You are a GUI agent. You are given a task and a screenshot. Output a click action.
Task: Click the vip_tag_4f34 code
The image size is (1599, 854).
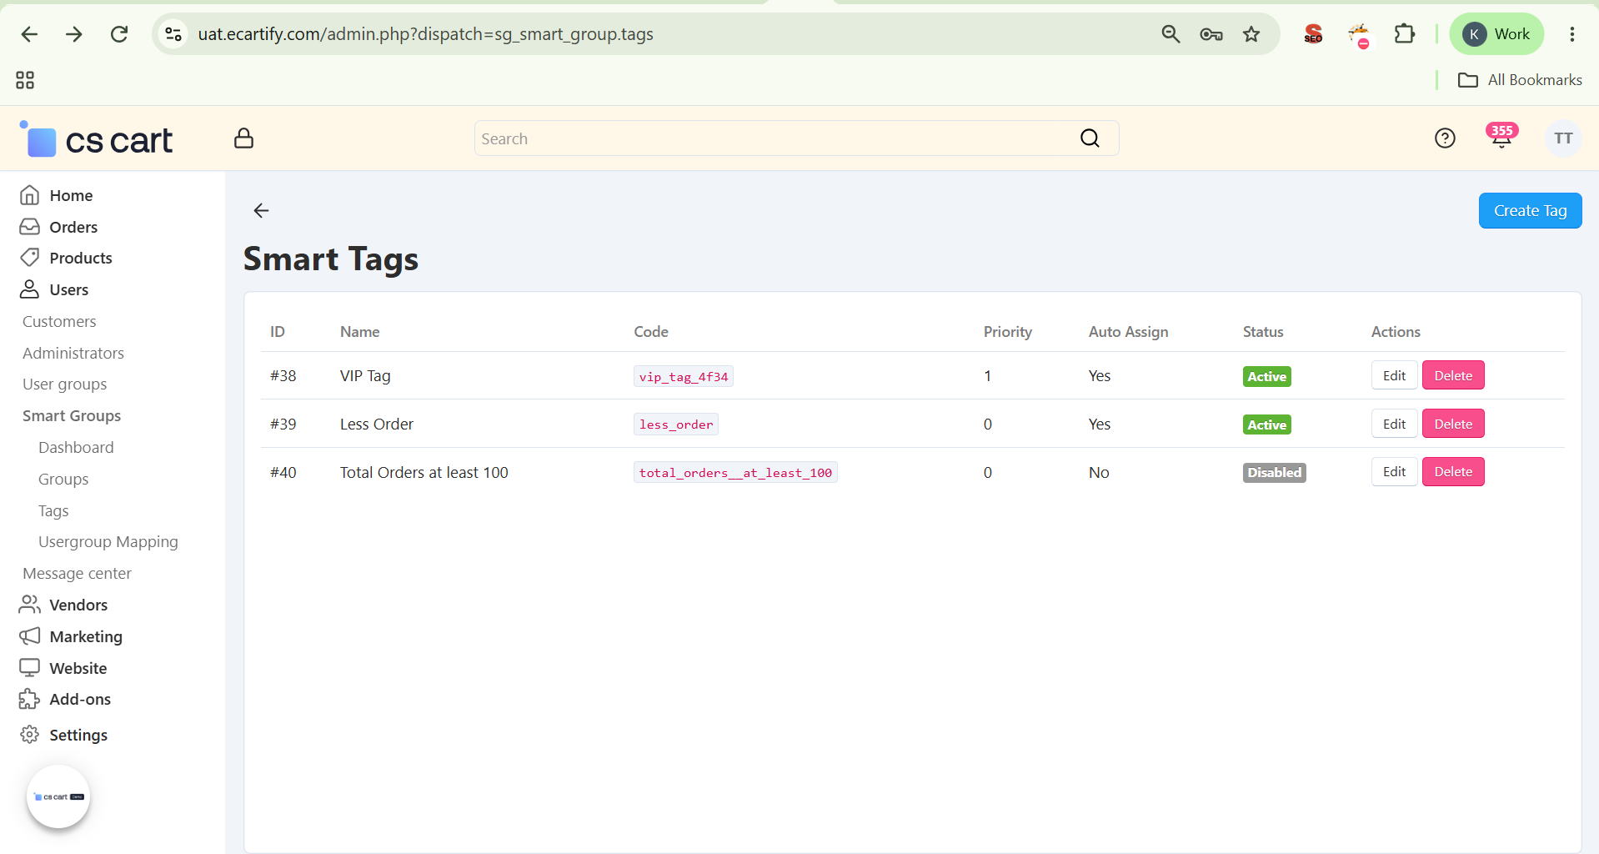(x=684, y=376)
